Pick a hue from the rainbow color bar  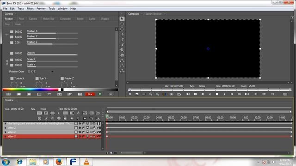point(31,89)
